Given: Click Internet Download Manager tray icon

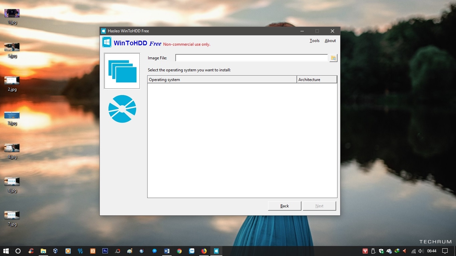Looking at the screenshot, I should (397, 251).
